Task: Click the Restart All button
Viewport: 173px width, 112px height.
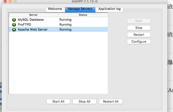Action: (x=111, y=101)
